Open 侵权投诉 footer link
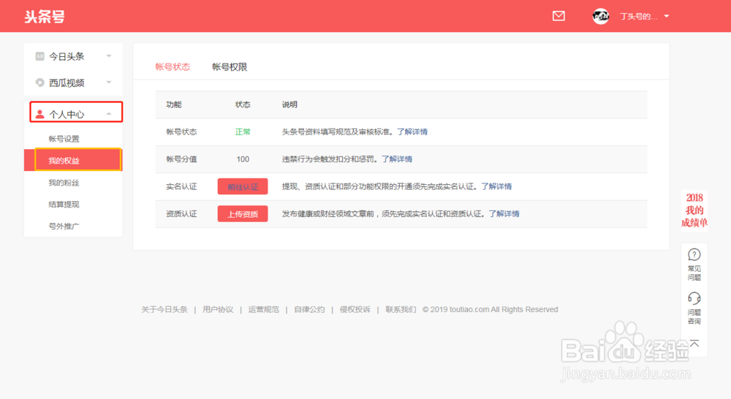731x399 pixels. point(355,310)
